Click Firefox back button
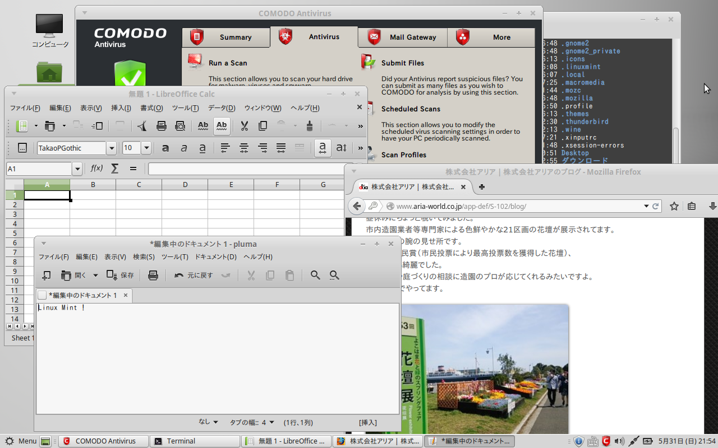Screen dimensions: 718x448 coord(357,206)
